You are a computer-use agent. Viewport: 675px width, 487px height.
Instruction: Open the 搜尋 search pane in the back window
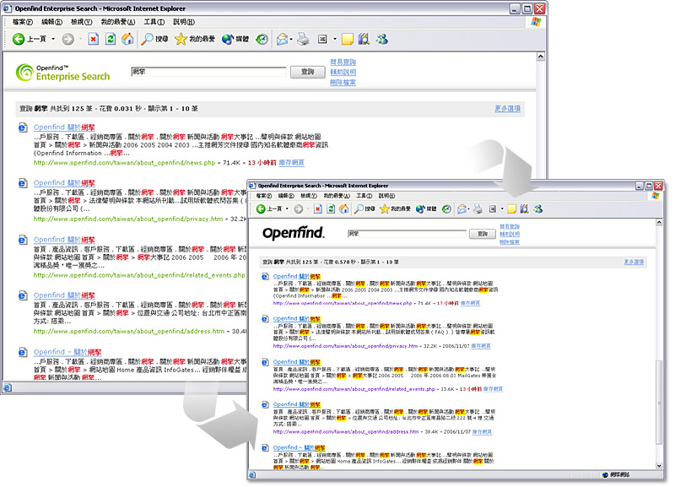(x=155, y=39)
